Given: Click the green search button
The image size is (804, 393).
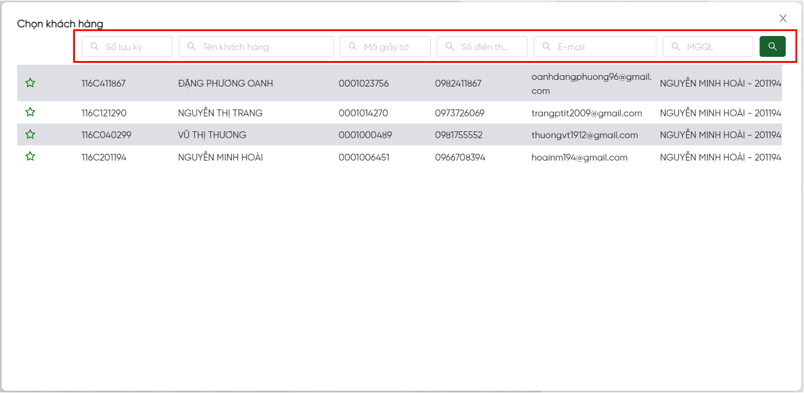Looking at the screenshot, I should point(772,46).
